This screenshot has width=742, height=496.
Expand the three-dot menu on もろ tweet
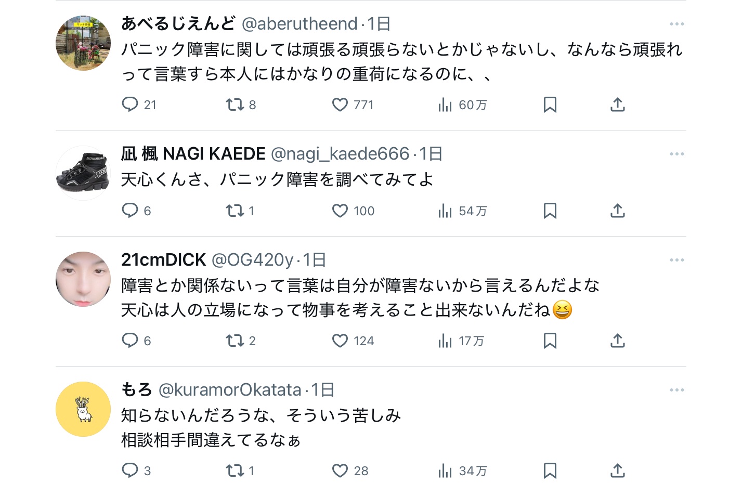[x=676, y=390]
